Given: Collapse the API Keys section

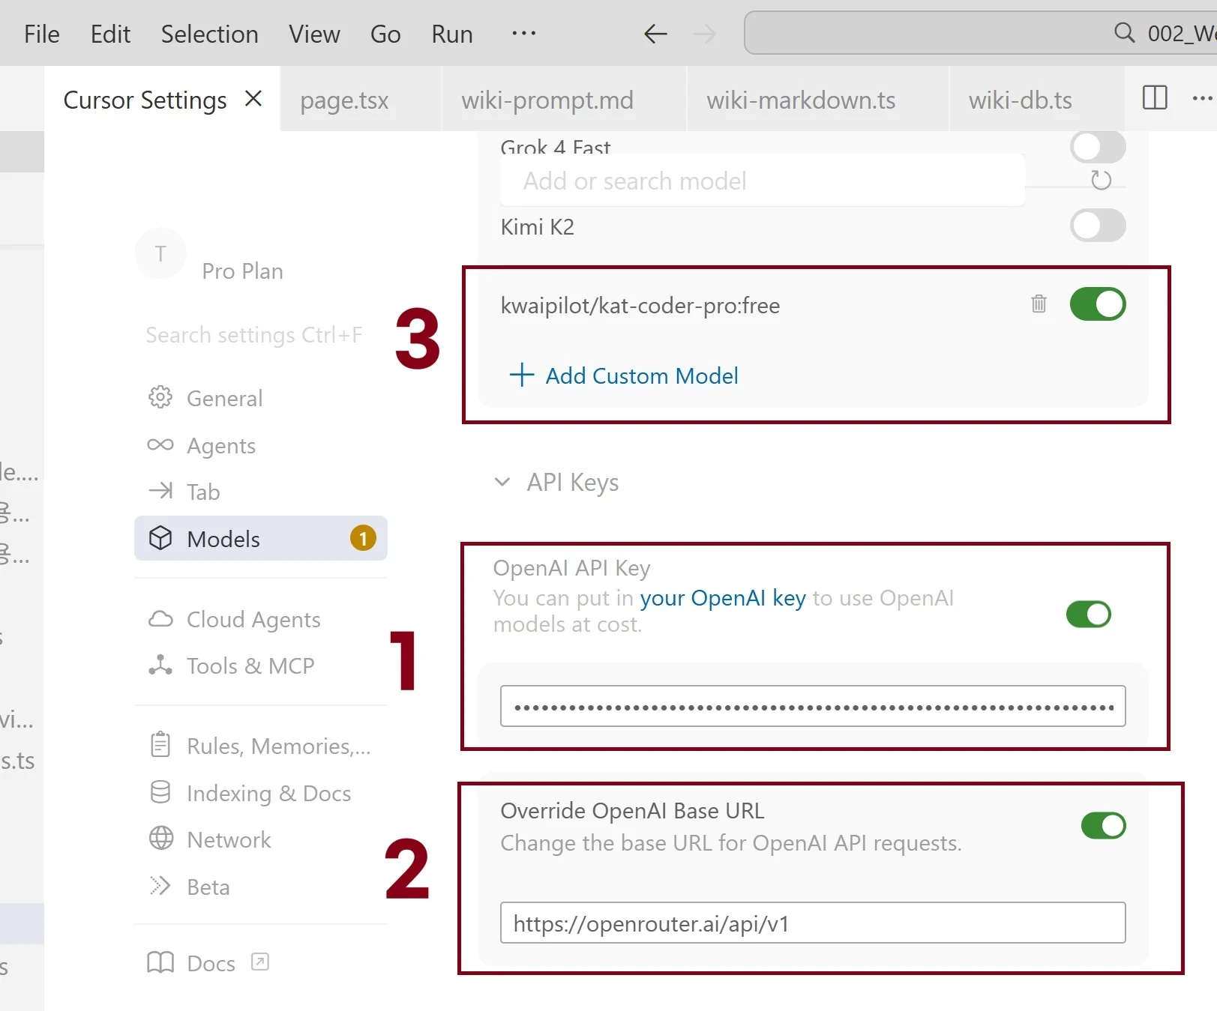Looking at the screenshot, I should pyautogui.click(x=502, y=482).
